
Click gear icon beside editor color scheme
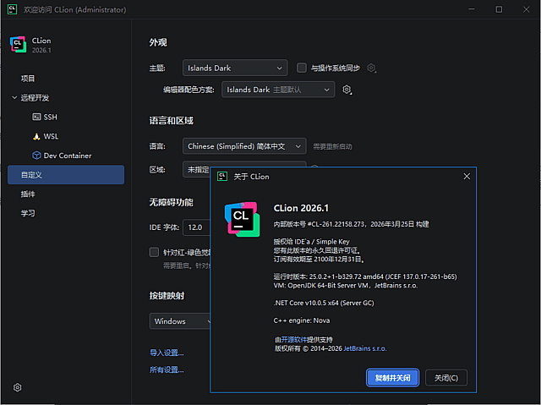point(347,90)
